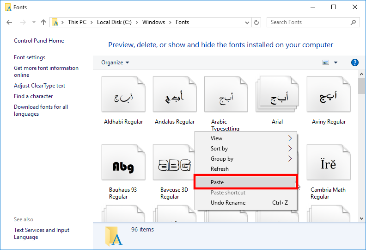Open the Organize dropdown menu
This screenshot has width=366, height=250.
[115, 62]
